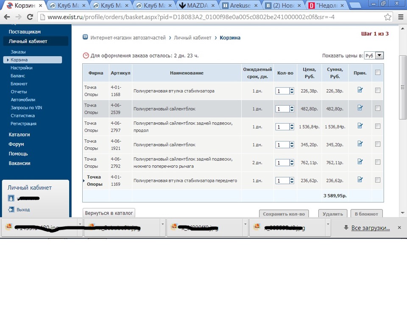
Task: Open Автомобили in the sidebar menu
Action: (x=23, y=100)
